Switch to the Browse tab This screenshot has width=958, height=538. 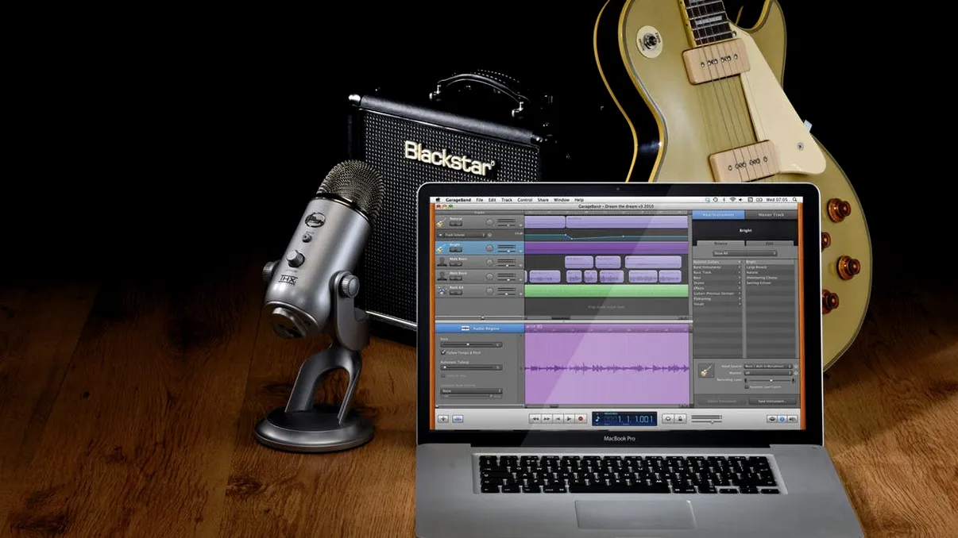pyautogui.click(x=720, y=244)
